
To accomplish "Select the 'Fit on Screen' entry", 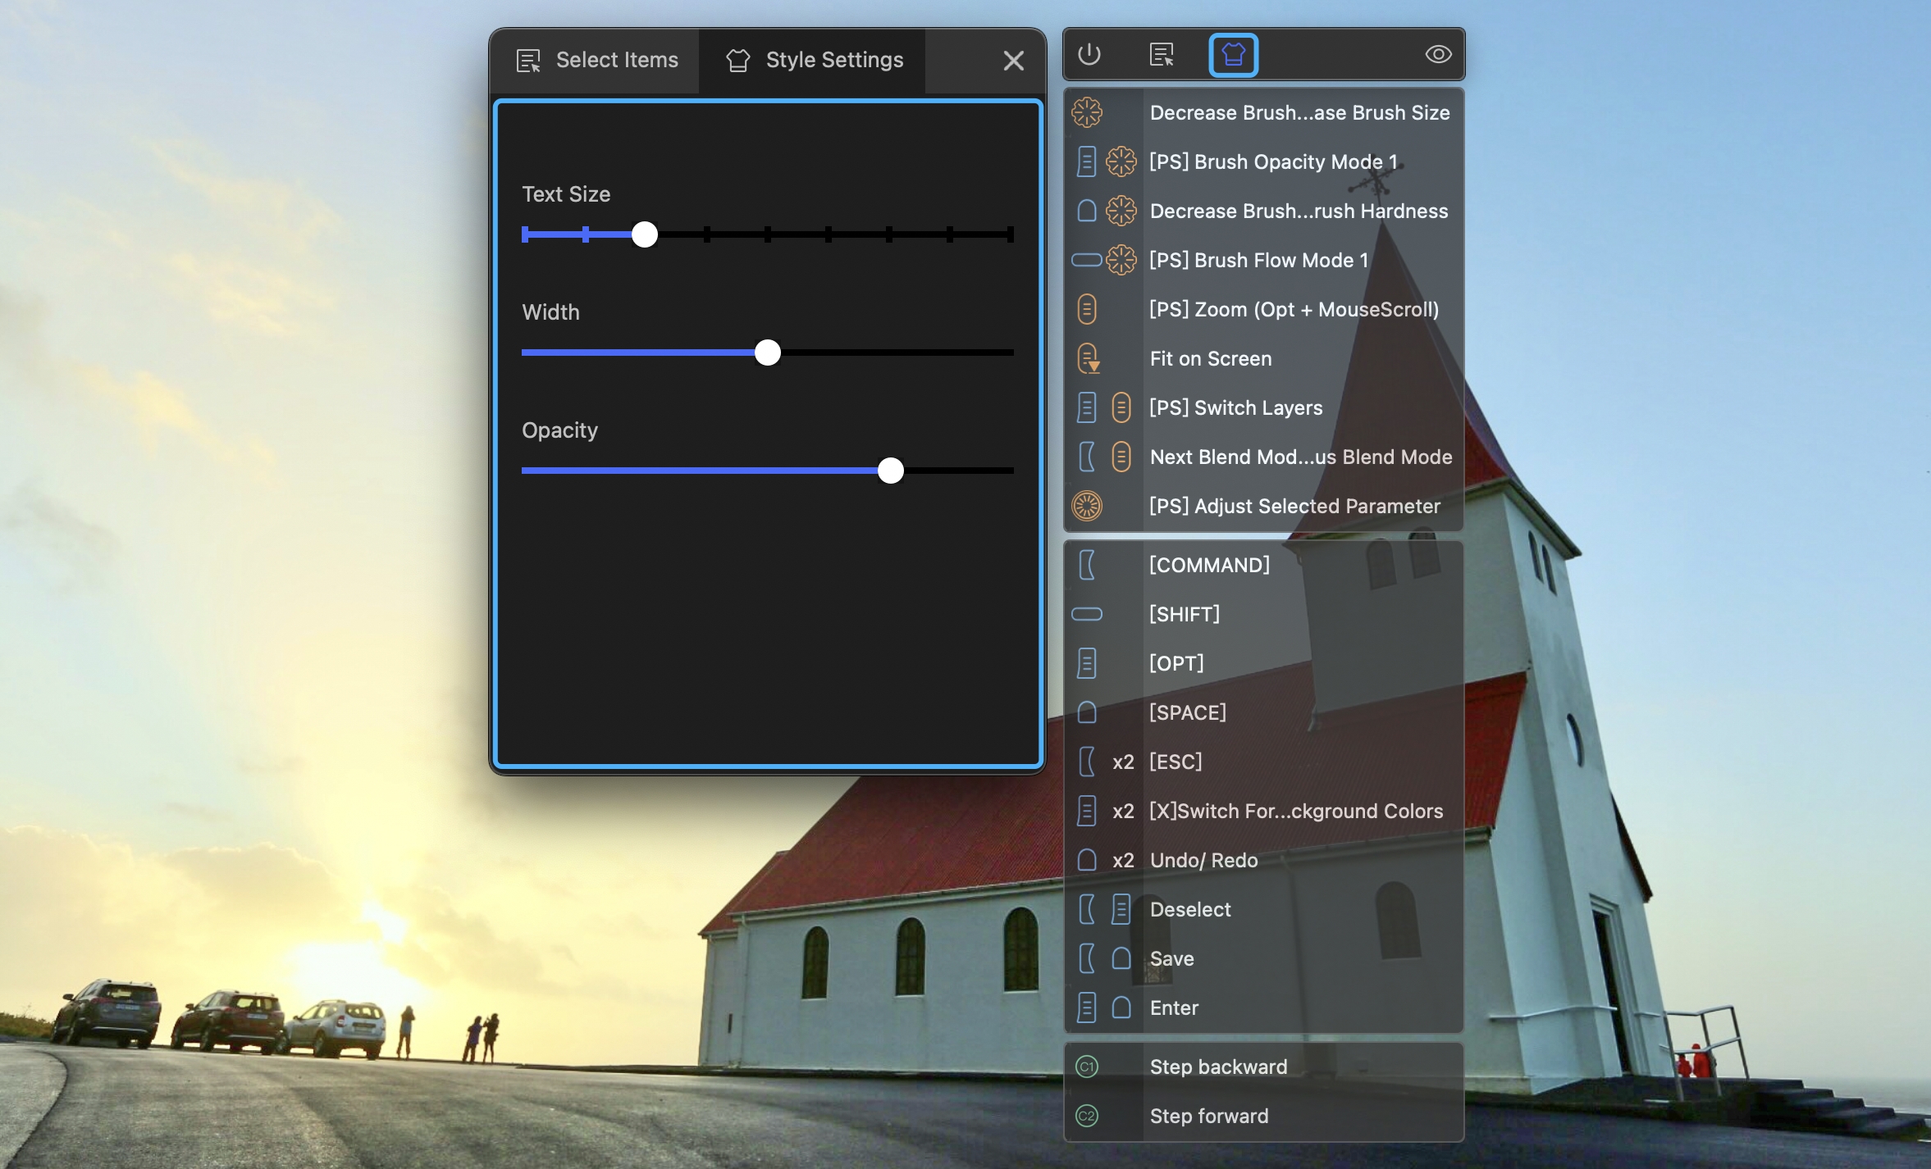I will coord(1264,358).
